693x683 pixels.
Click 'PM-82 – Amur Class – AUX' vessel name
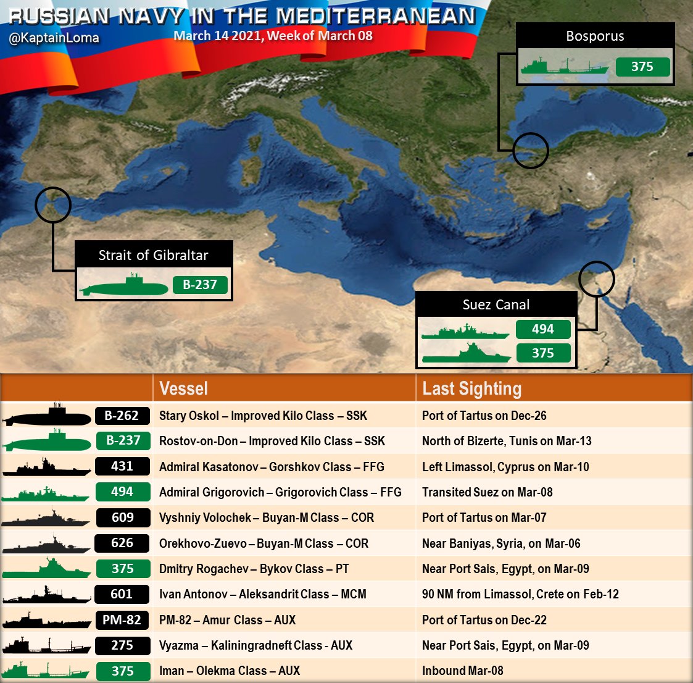click(x=227, y=620)
